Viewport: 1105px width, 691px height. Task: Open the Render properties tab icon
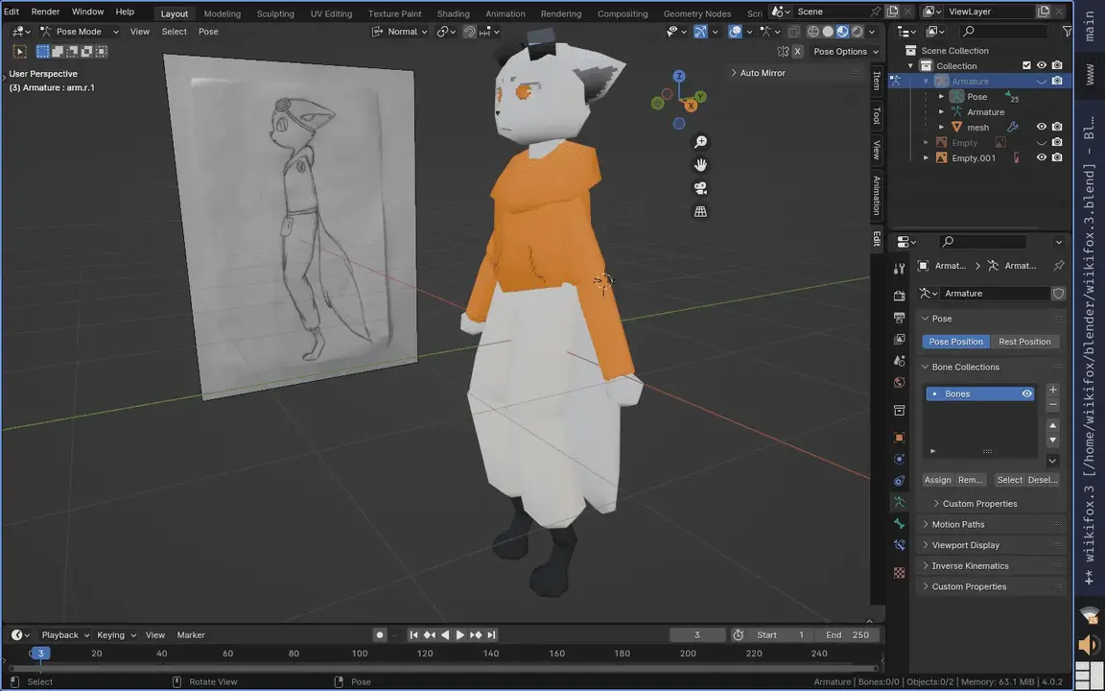tap(899, 297)
